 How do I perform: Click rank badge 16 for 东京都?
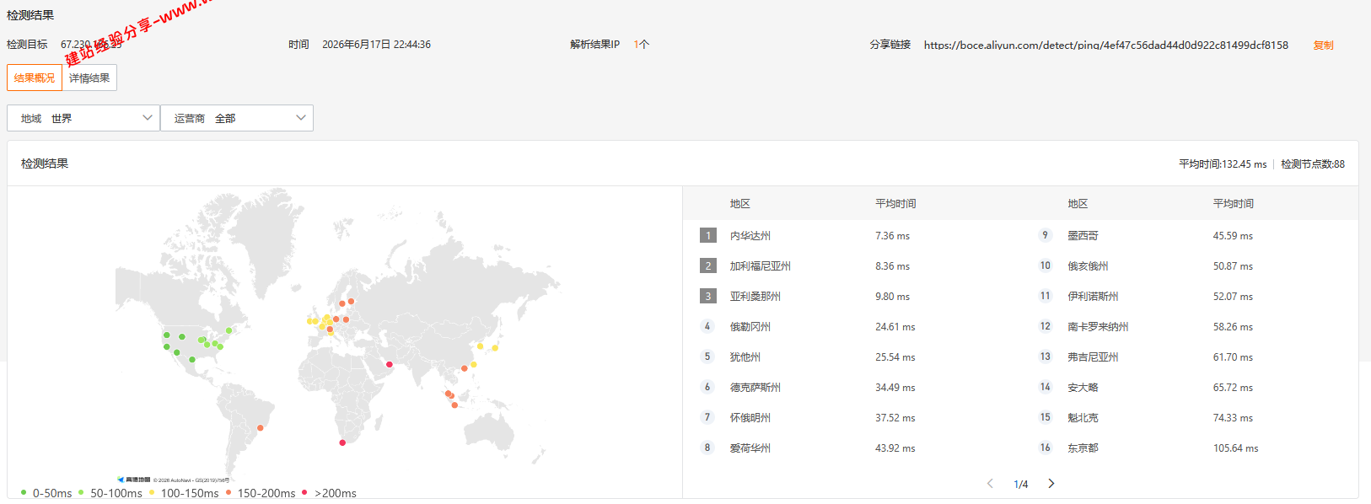tap(1046, 448)
